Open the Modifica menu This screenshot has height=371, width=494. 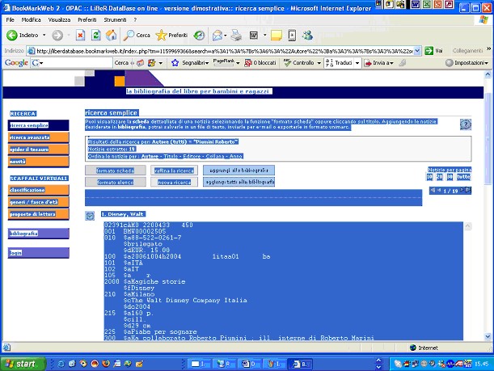[32, 20]
